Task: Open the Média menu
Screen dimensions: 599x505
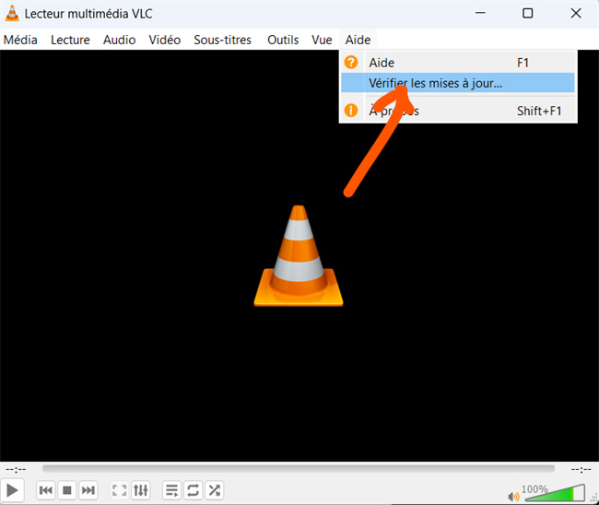Action: click(x=20, y=40)
